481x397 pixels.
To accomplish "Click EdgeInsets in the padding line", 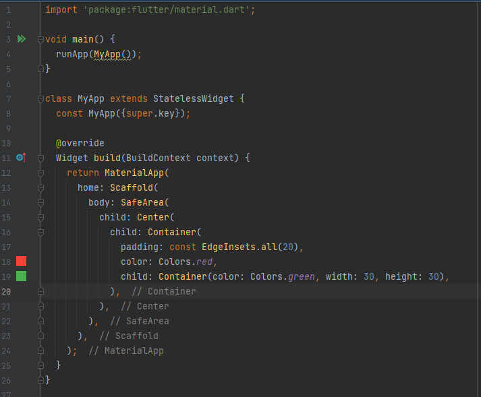I will coord(229,247).
